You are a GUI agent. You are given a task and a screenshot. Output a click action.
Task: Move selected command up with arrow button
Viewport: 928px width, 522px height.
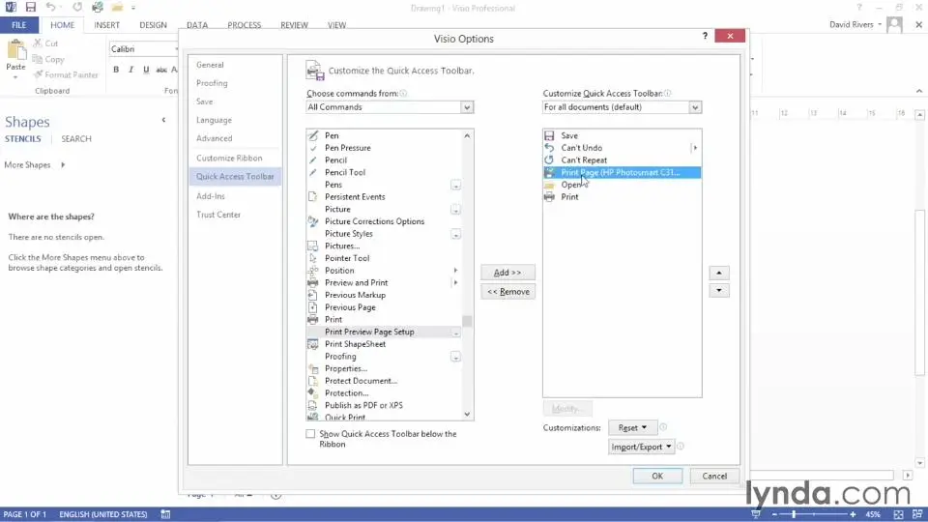click(719, 273)
